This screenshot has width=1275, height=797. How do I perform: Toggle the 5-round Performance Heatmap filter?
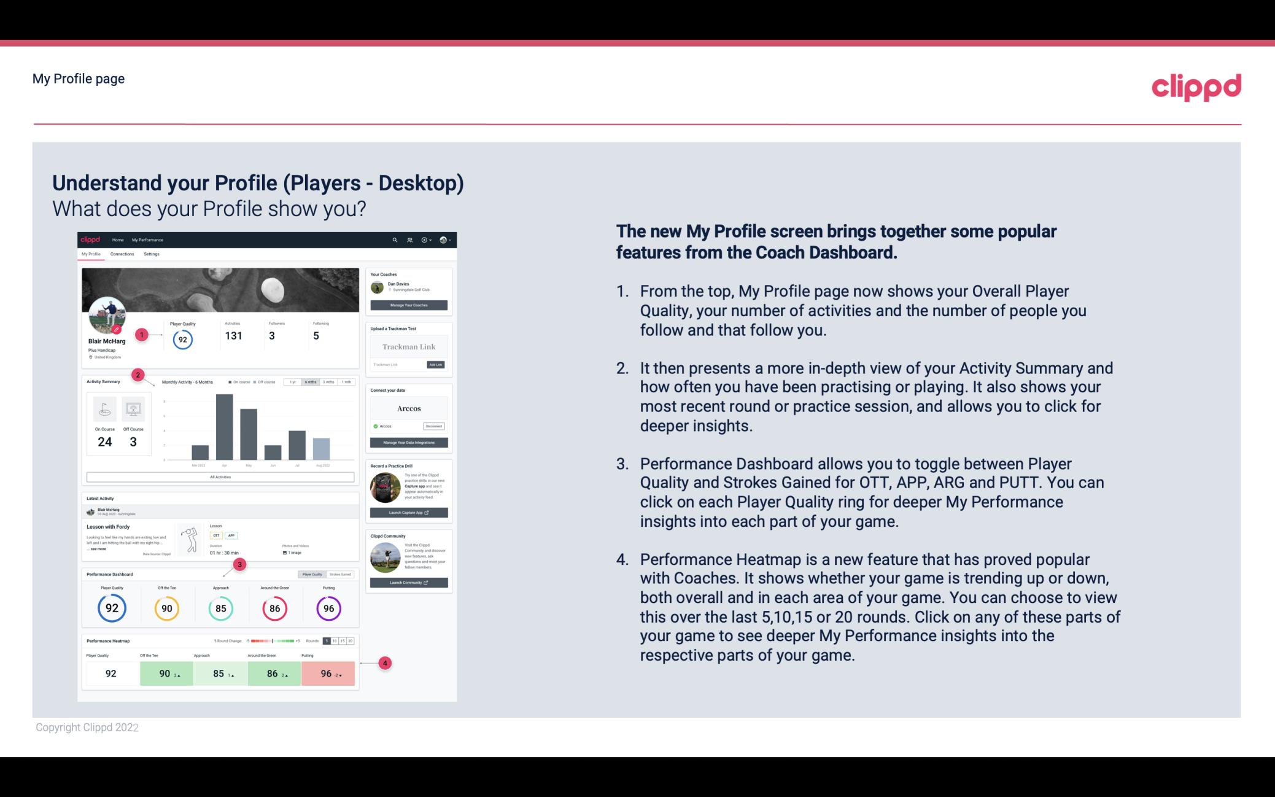coord(330,642)
